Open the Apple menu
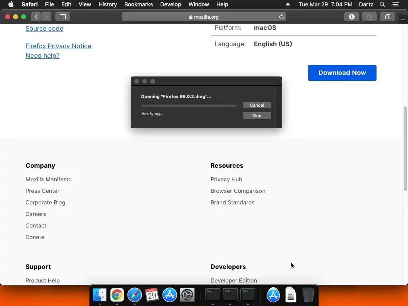The height and width of the screenshot is (306, 408). point(11,4)
